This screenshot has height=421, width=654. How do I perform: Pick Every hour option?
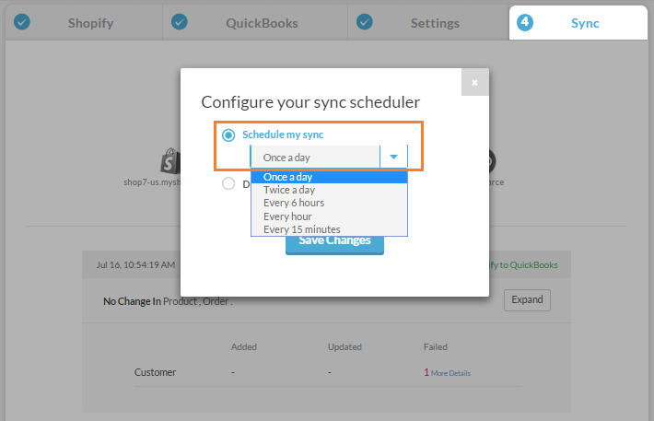click(x=329, y=216)
